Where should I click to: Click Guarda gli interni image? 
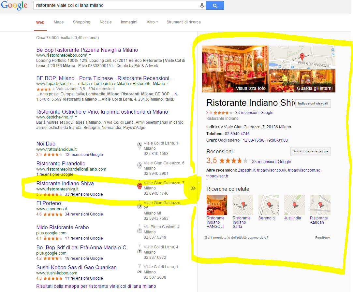point(302,81)
